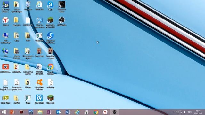
Task: Show hidden system tray icons
Action: click(174, 112)
